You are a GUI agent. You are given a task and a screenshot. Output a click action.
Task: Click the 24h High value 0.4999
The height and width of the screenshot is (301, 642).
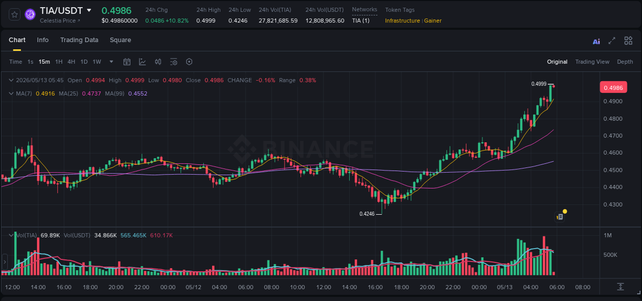click(x=206, y=21)
